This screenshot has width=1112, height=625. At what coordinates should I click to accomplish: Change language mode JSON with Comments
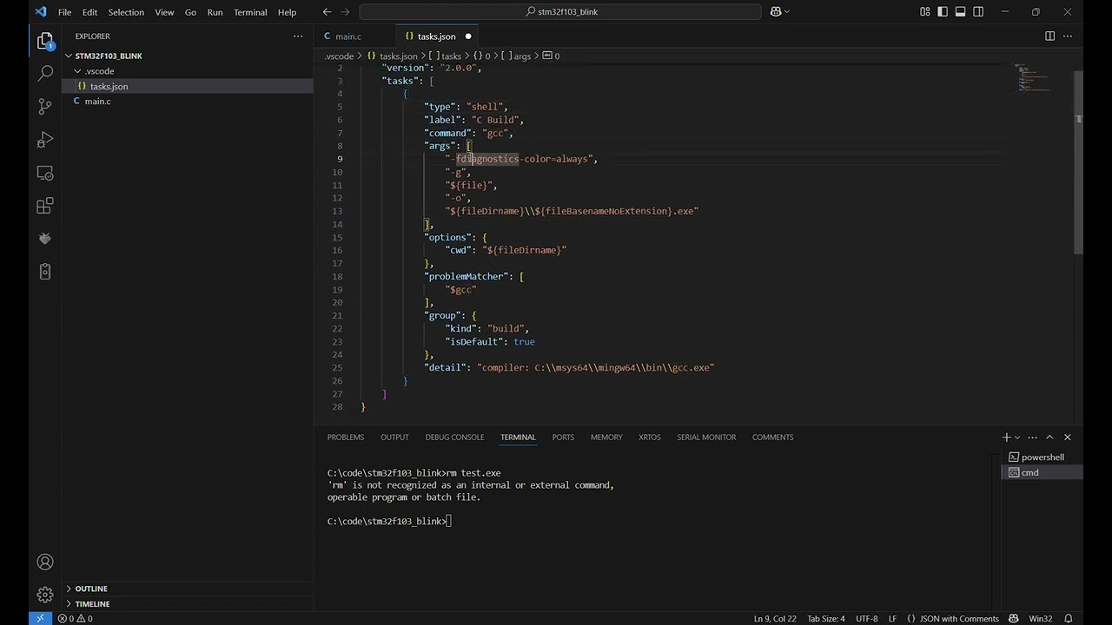(x=953, y=618)
